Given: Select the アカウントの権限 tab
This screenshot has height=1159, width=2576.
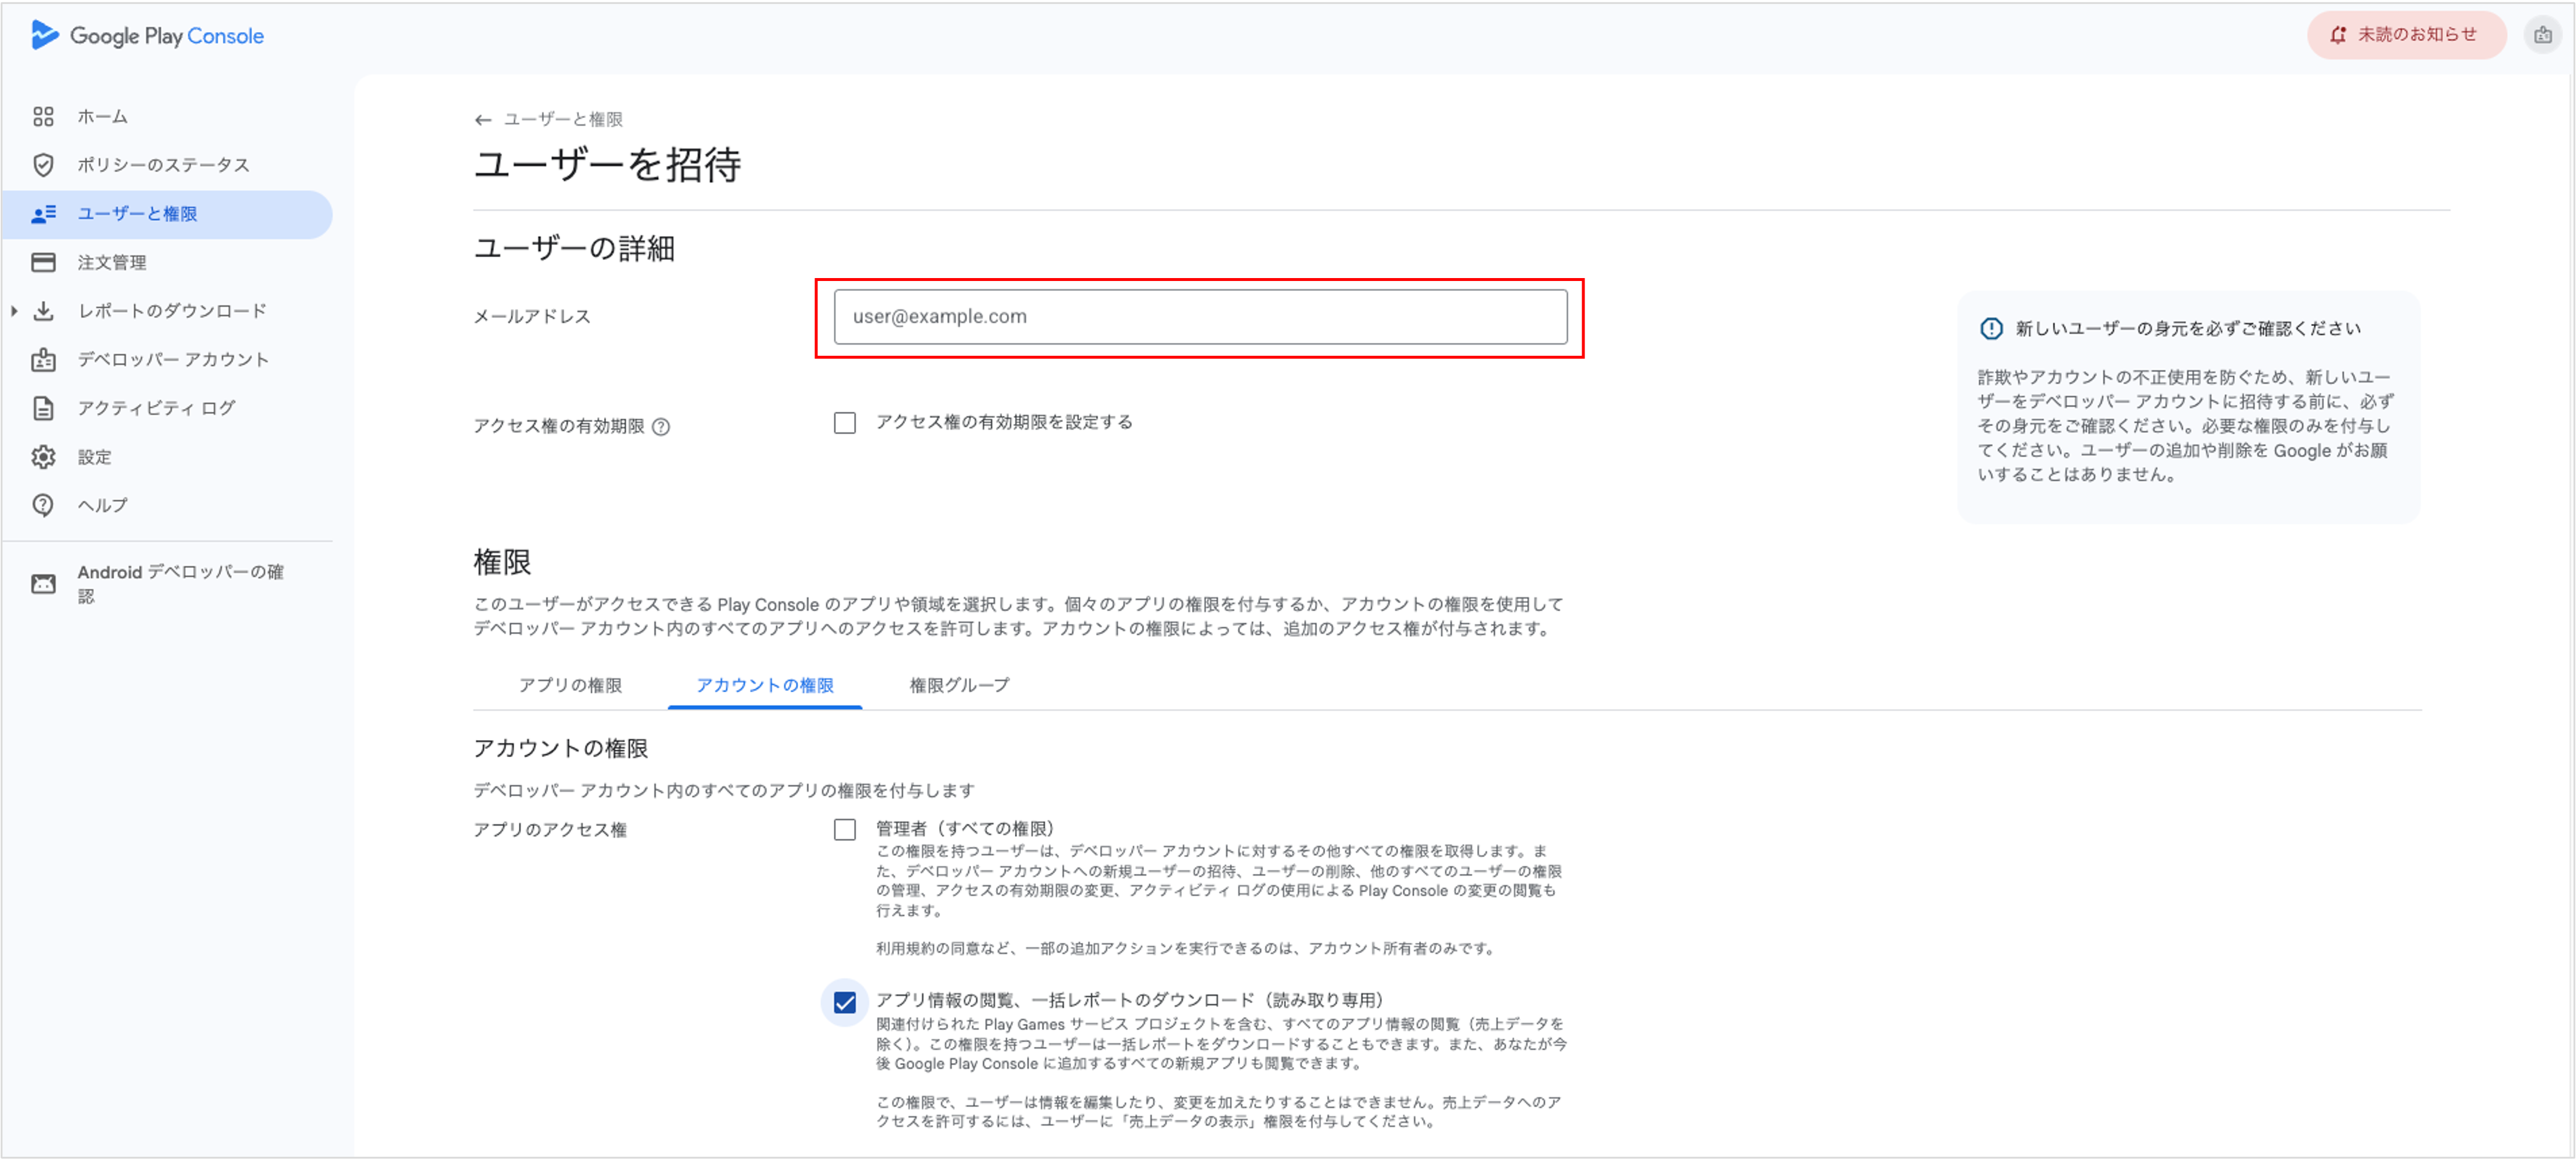Looking at the screenshot, I should pyautogui.click(x=765, y=686).
